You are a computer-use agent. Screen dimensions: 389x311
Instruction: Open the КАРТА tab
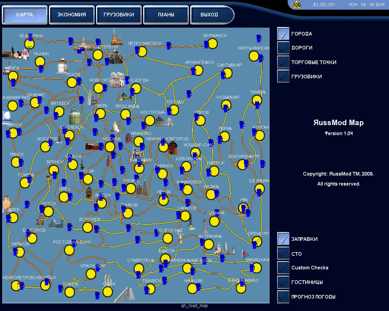[x=25, y=15]
